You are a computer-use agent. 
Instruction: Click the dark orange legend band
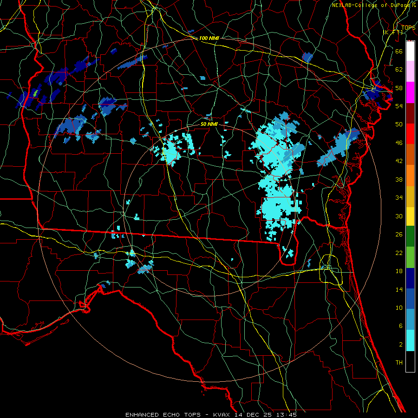tap(410, 154)
